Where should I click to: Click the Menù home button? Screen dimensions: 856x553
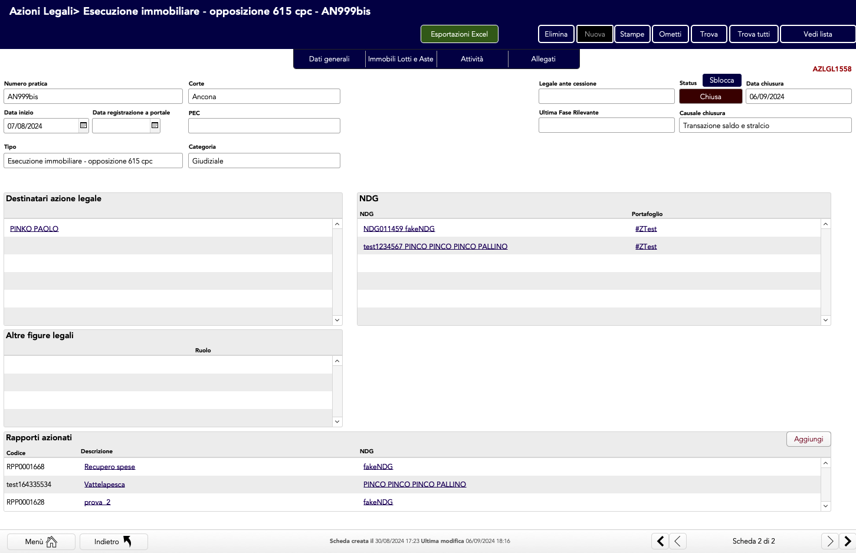tap(41, 542)
